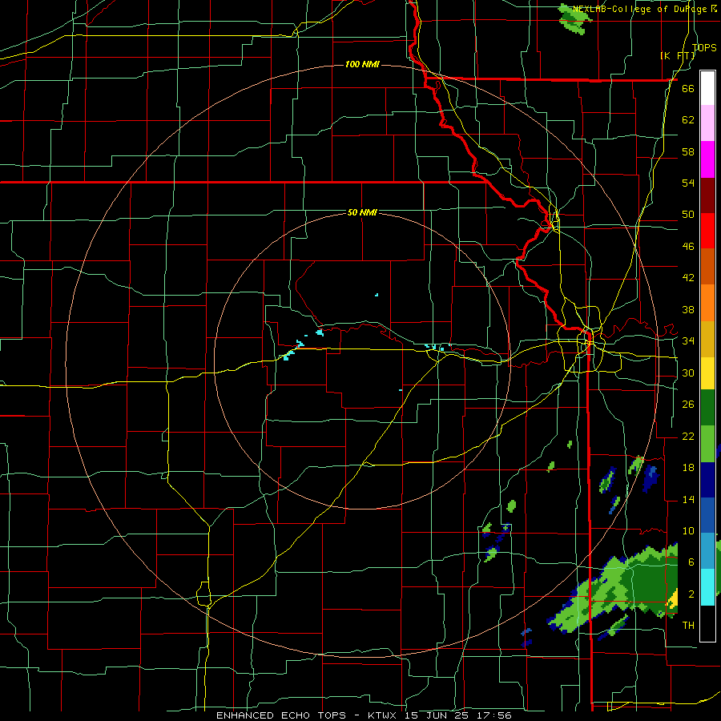Click the legend value "14"
This screenshot has width=721, height=721.
tap(688, 499)
